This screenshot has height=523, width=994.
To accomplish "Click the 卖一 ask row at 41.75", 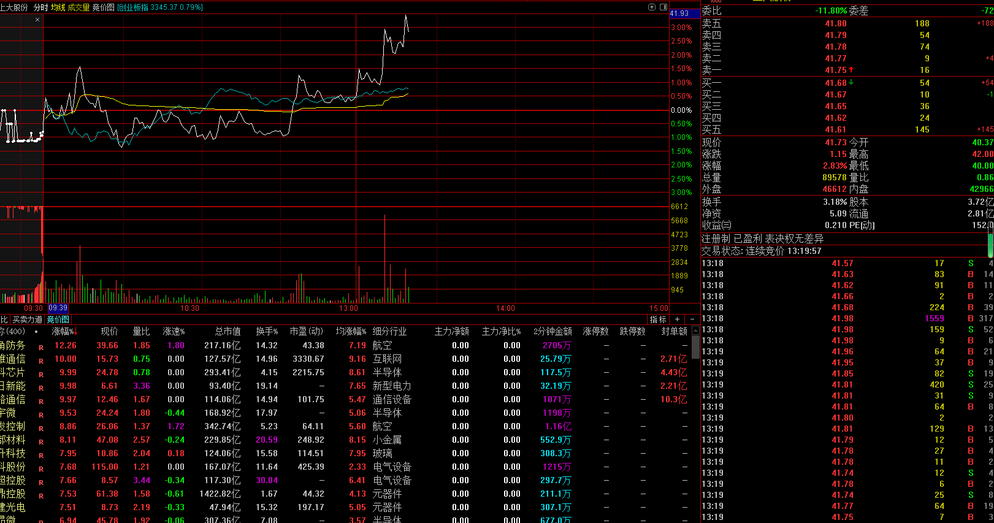I will 847,70.
